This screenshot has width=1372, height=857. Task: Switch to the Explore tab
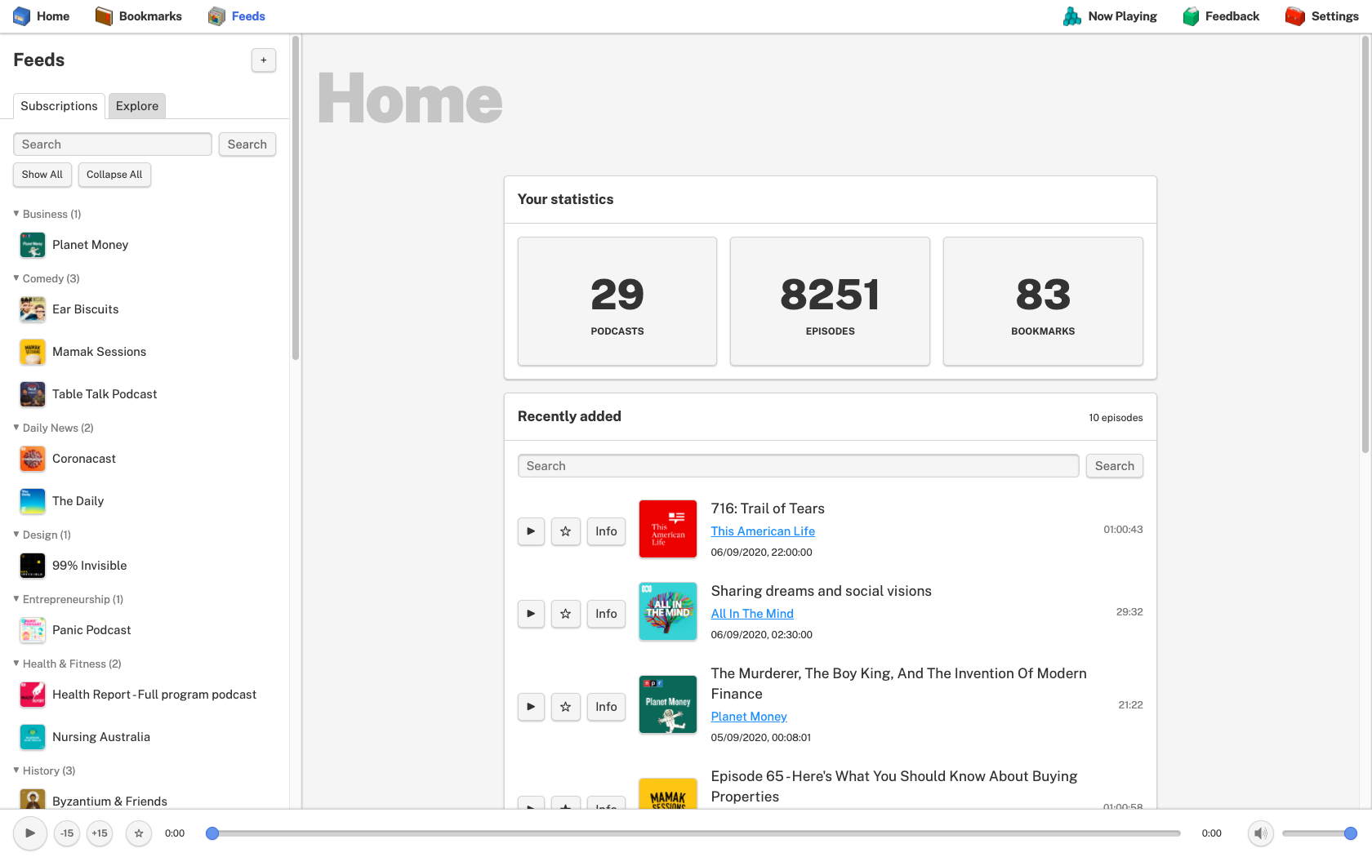point(137,106)
